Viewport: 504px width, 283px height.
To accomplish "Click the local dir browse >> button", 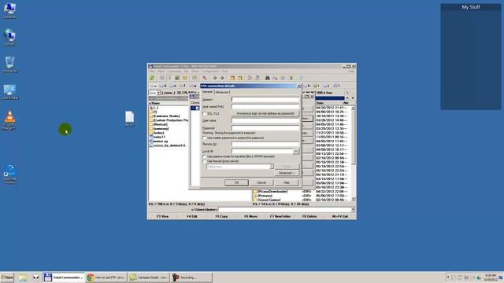I will 296,151.
